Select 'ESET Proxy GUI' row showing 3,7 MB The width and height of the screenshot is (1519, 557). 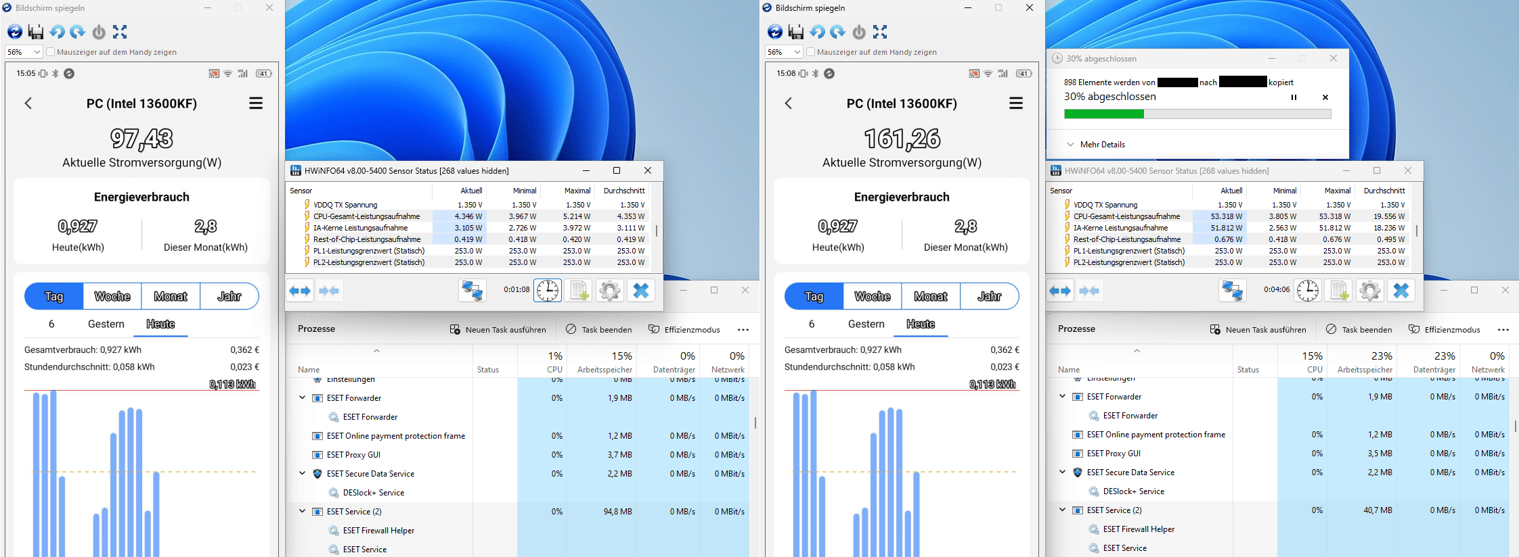click(517, 455)
